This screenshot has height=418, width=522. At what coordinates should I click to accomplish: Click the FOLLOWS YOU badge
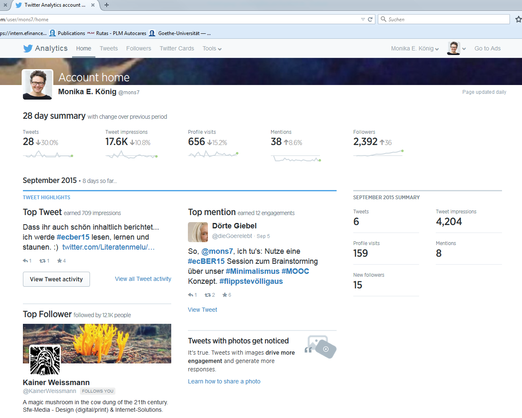coord(97,391)
